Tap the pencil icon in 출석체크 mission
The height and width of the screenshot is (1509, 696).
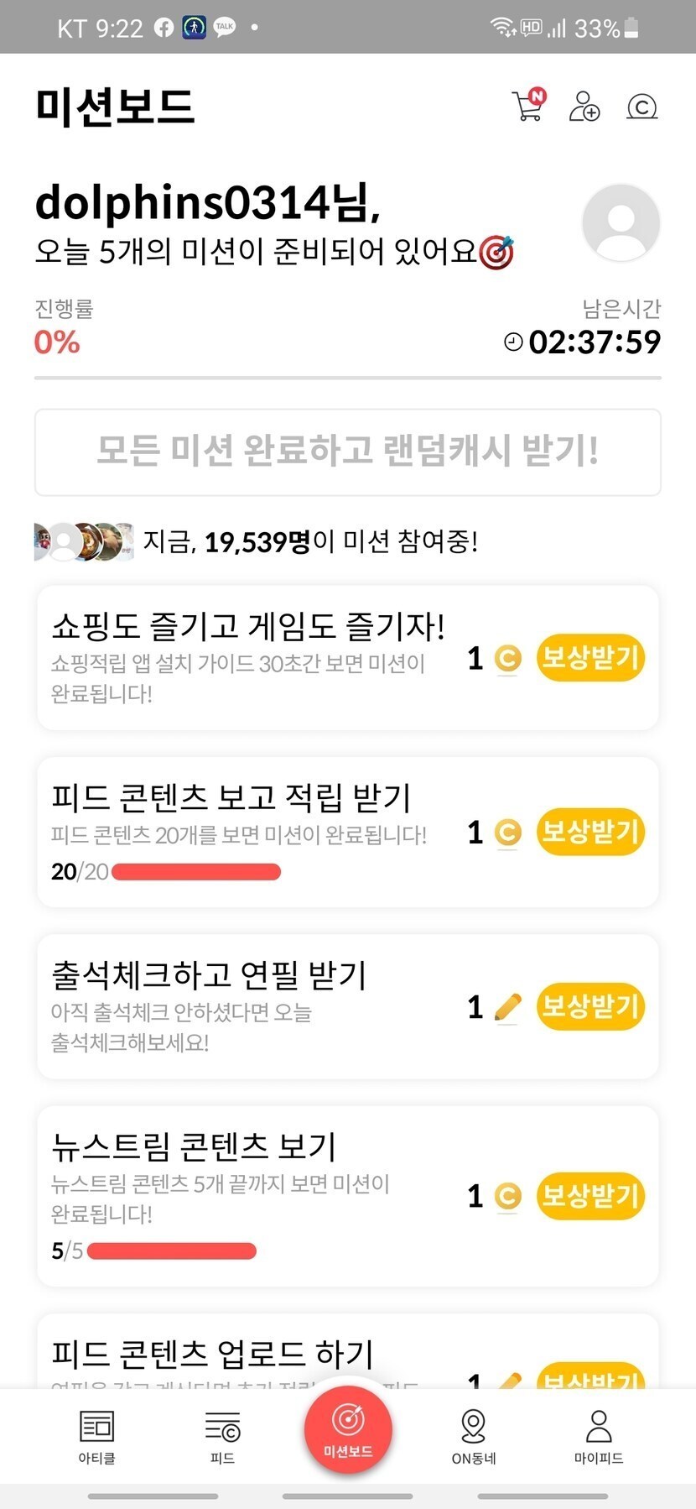[507, 1005]
